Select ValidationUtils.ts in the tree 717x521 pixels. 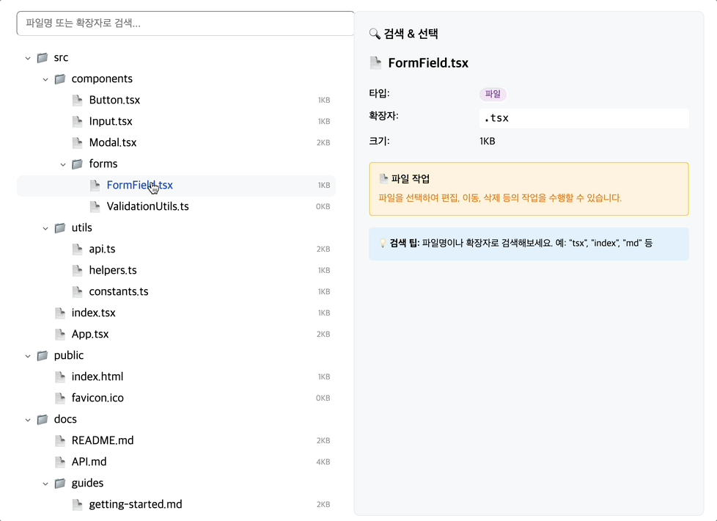(x=147, y=206)
